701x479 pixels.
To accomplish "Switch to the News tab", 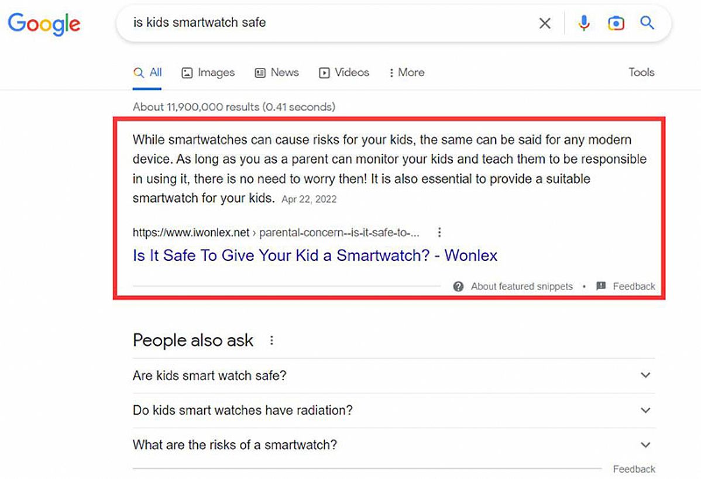I will click(277, 73).
